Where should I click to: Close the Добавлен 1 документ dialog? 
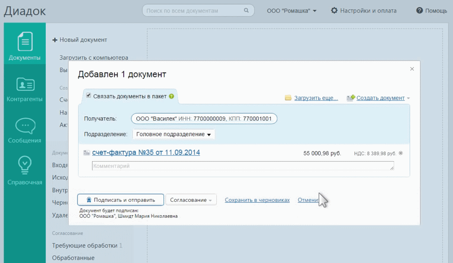click(x=412, y=69)
